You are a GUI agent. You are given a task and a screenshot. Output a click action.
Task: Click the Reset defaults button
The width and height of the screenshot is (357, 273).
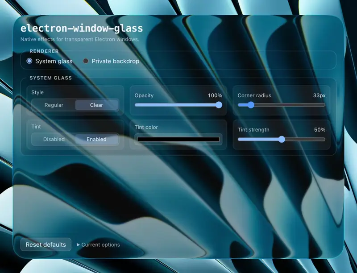(46, 244)
